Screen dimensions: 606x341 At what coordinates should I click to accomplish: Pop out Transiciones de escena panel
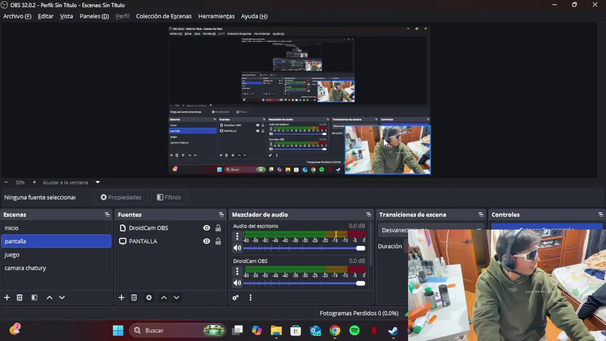click(481, 215)
